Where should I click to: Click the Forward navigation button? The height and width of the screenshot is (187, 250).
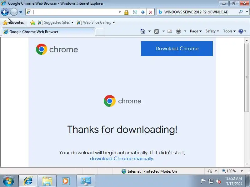(14, 12)
